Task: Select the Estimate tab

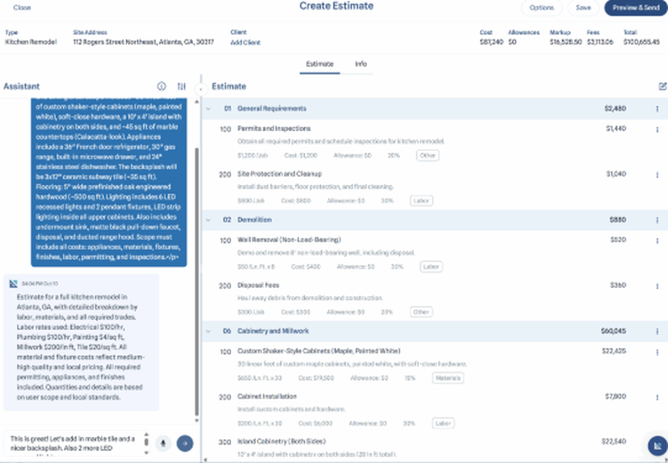Action: (319, 65)
